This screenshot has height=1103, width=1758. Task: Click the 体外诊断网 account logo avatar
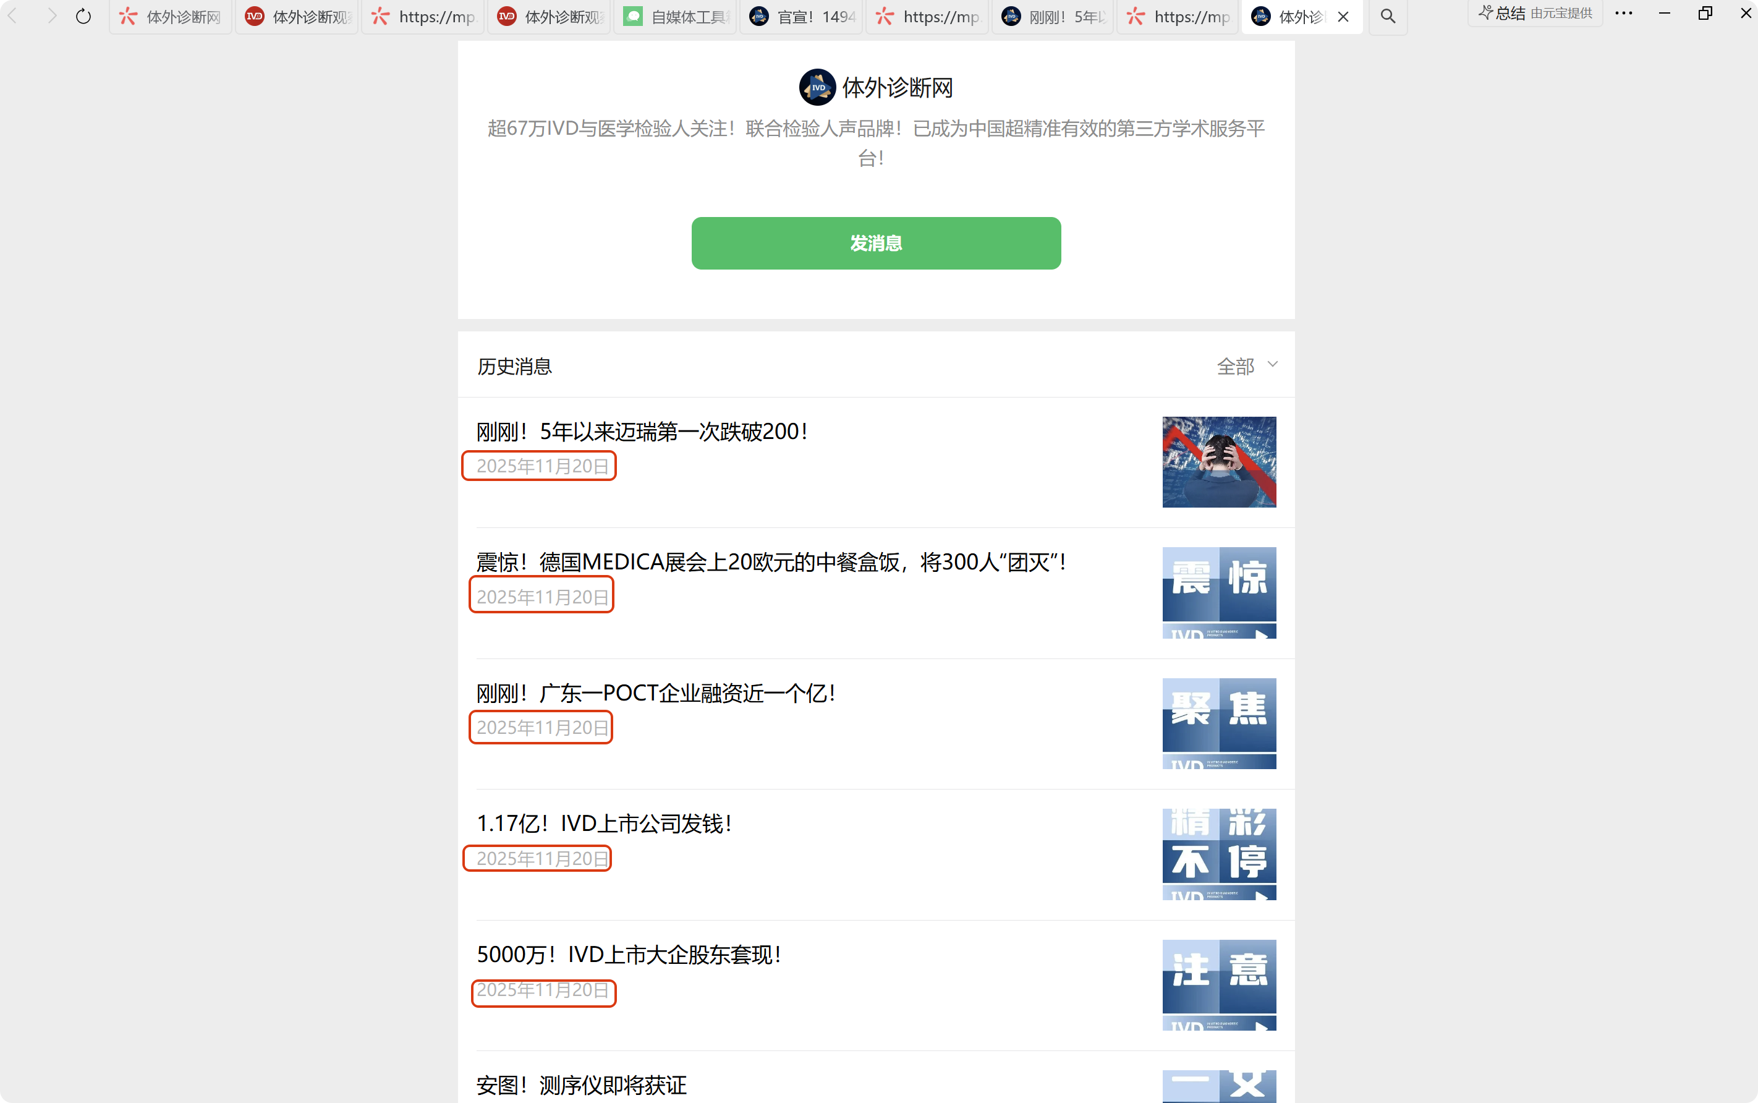coord(817,88)
